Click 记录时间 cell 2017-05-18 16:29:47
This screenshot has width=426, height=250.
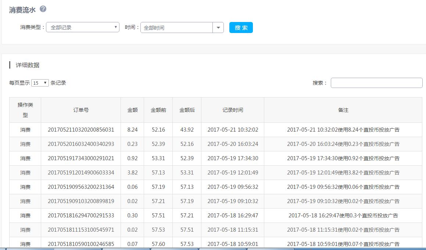click(x=233, y=216)
